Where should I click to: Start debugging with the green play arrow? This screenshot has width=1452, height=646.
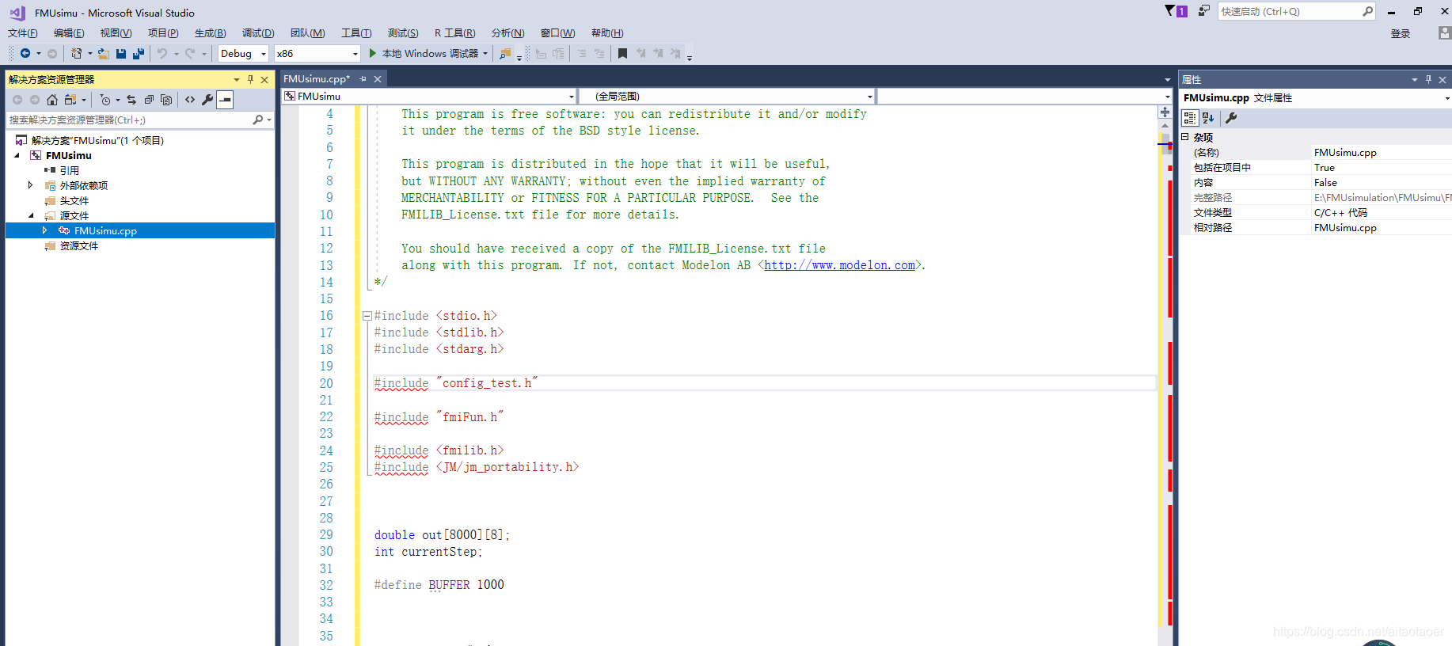coord(373,53)
